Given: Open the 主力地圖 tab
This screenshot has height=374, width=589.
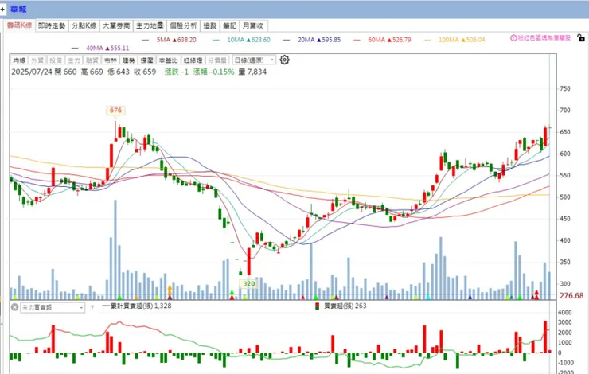Looking at the screenshot, I should [x=150, y=25].
